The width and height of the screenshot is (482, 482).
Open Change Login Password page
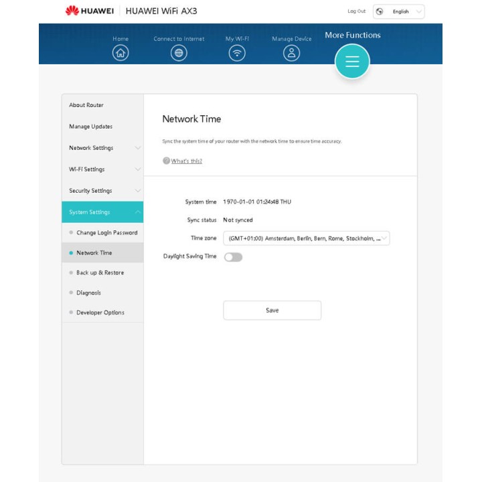[102, 233]
